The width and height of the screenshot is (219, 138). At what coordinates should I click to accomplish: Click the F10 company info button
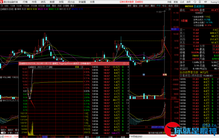(158, 6)
